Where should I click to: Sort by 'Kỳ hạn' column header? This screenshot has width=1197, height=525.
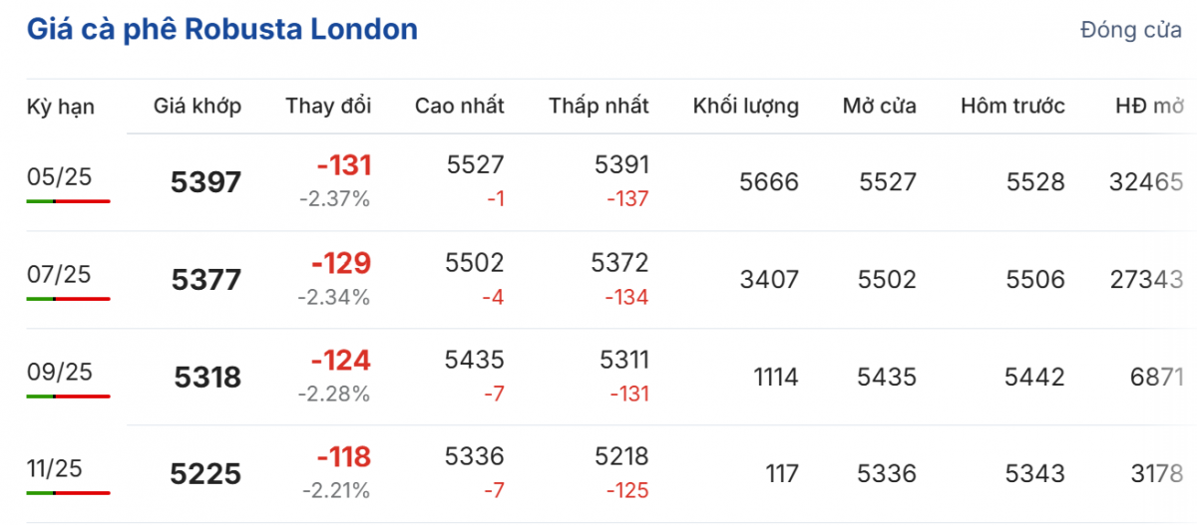[61, 106]
